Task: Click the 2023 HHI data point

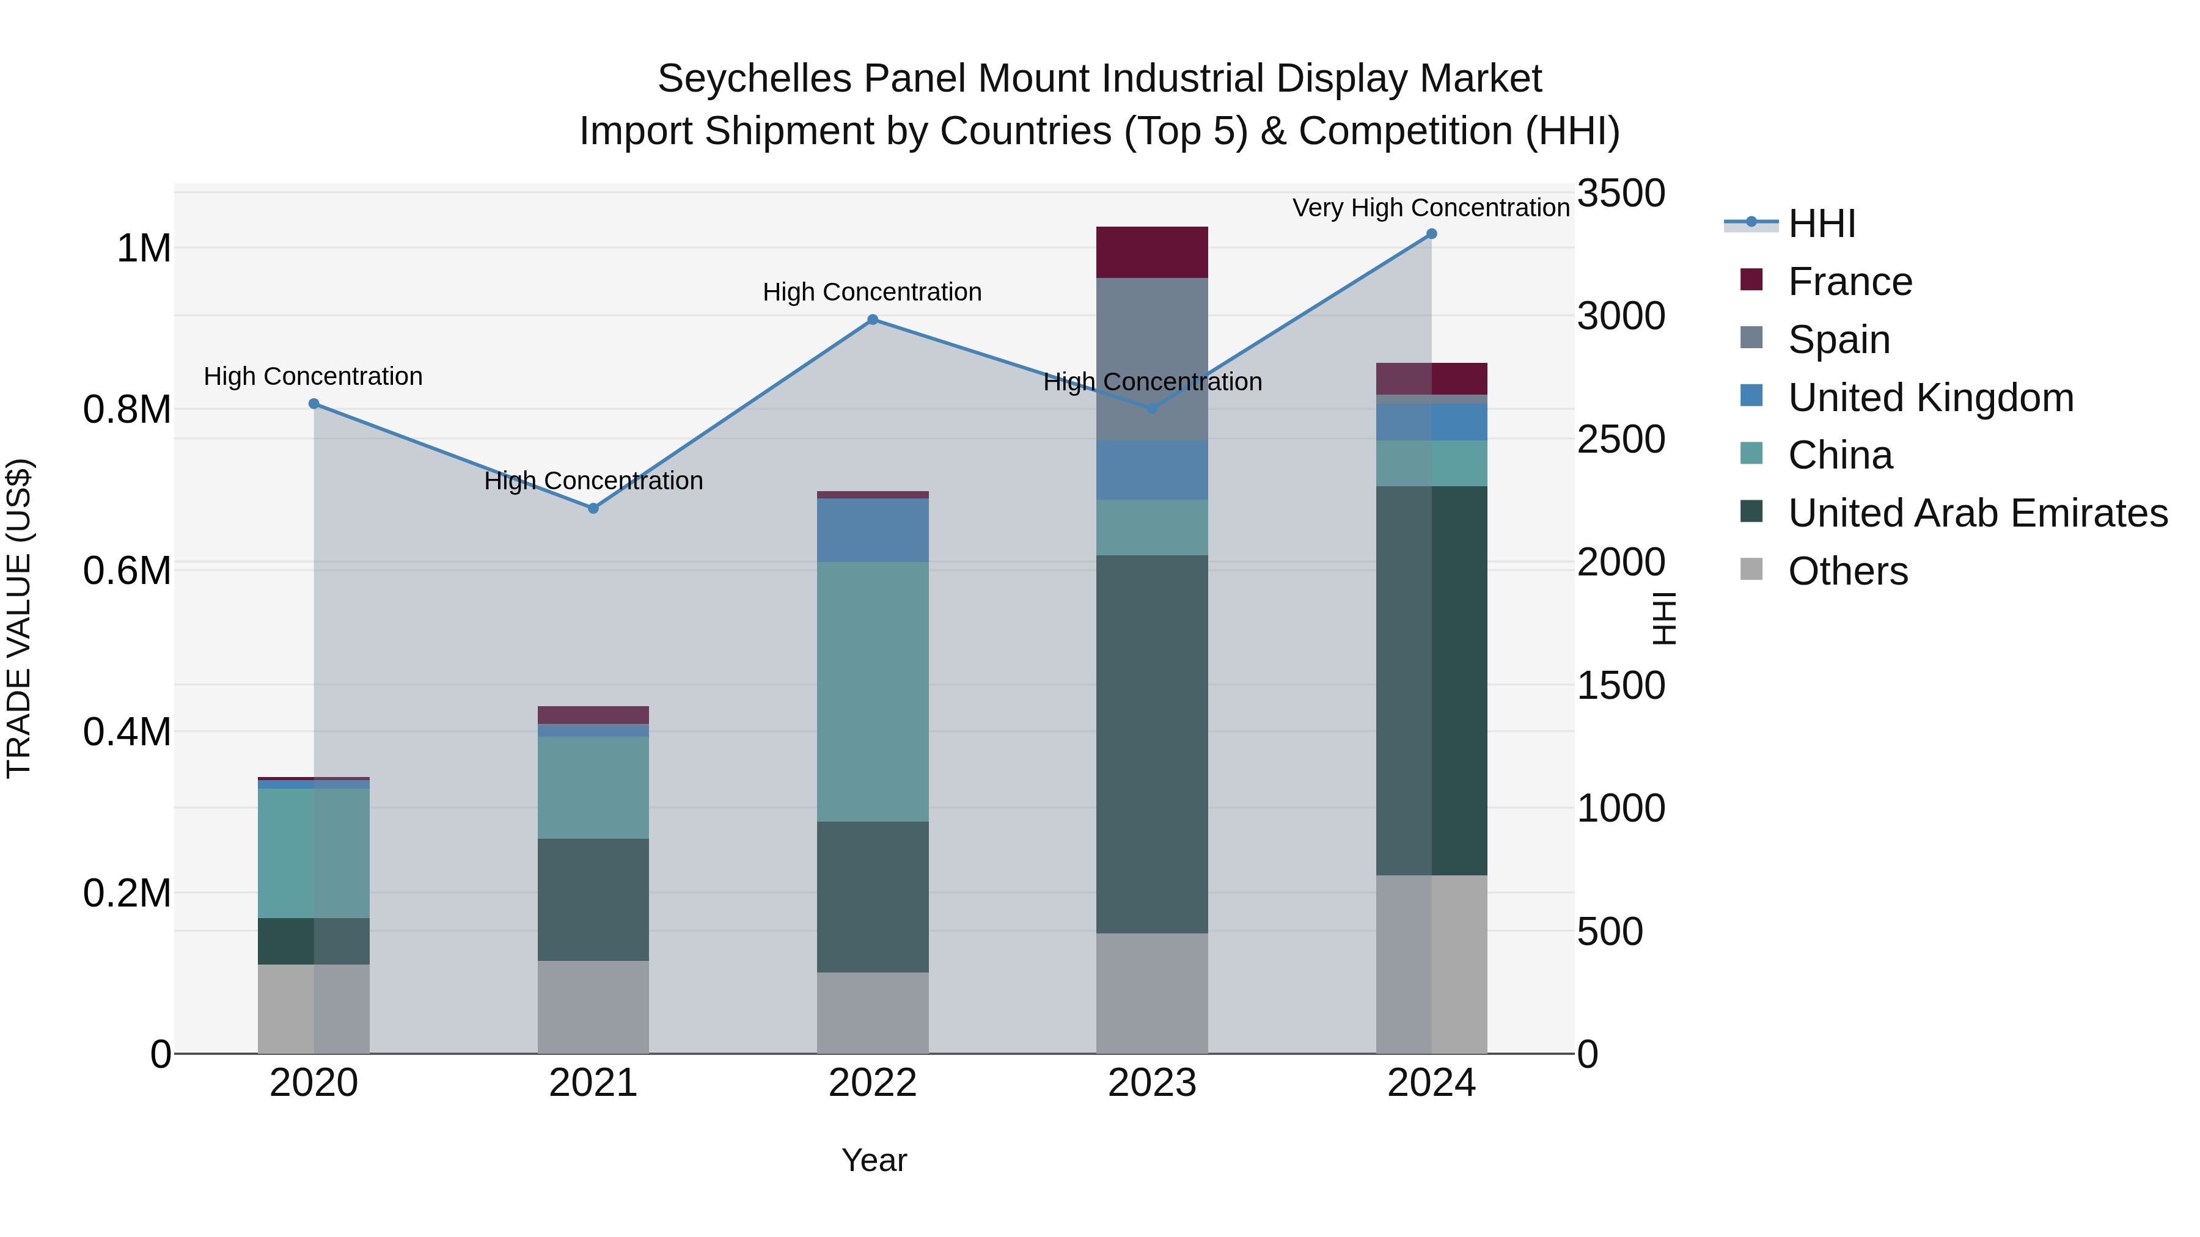Action: point(1152,409)
